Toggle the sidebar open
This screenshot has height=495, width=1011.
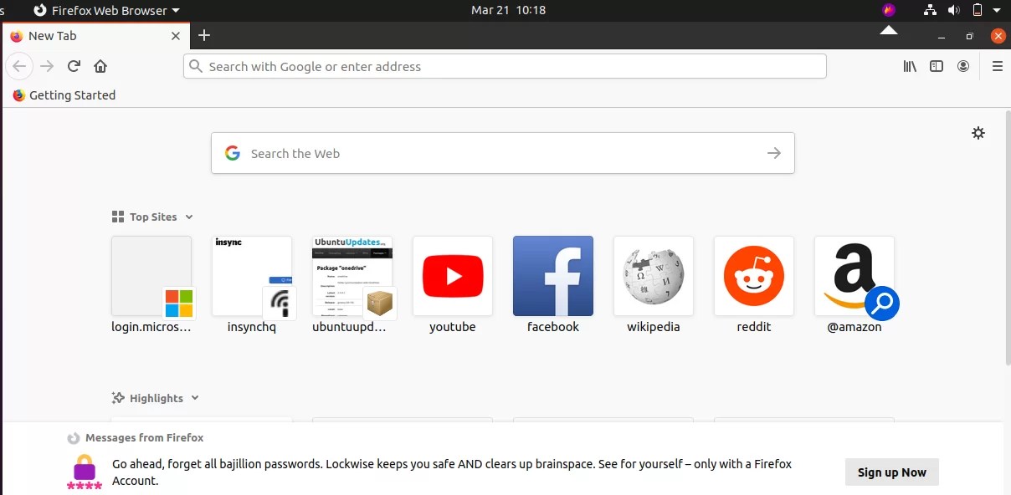click(936, 66)
